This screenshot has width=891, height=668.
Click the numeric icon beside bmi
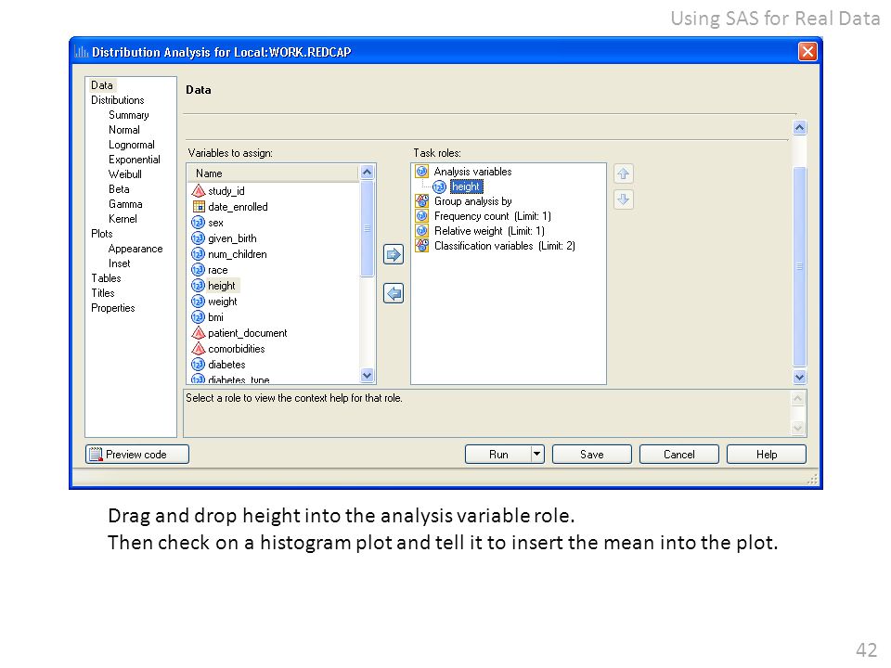tap(198, 317)
